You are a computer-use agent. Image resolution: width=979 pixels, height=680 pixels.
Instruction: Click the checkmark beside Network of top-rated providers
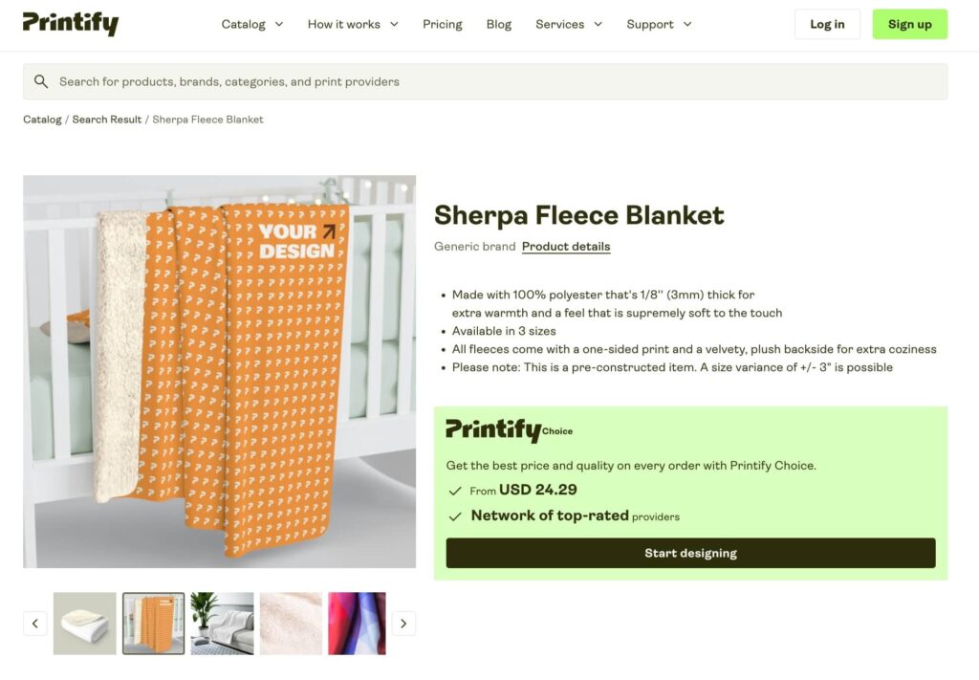454,515
